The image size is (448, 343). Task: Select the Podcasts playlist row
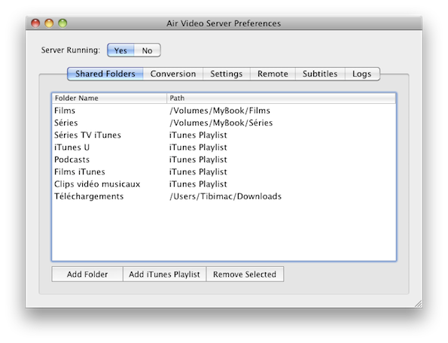[224, 159]
